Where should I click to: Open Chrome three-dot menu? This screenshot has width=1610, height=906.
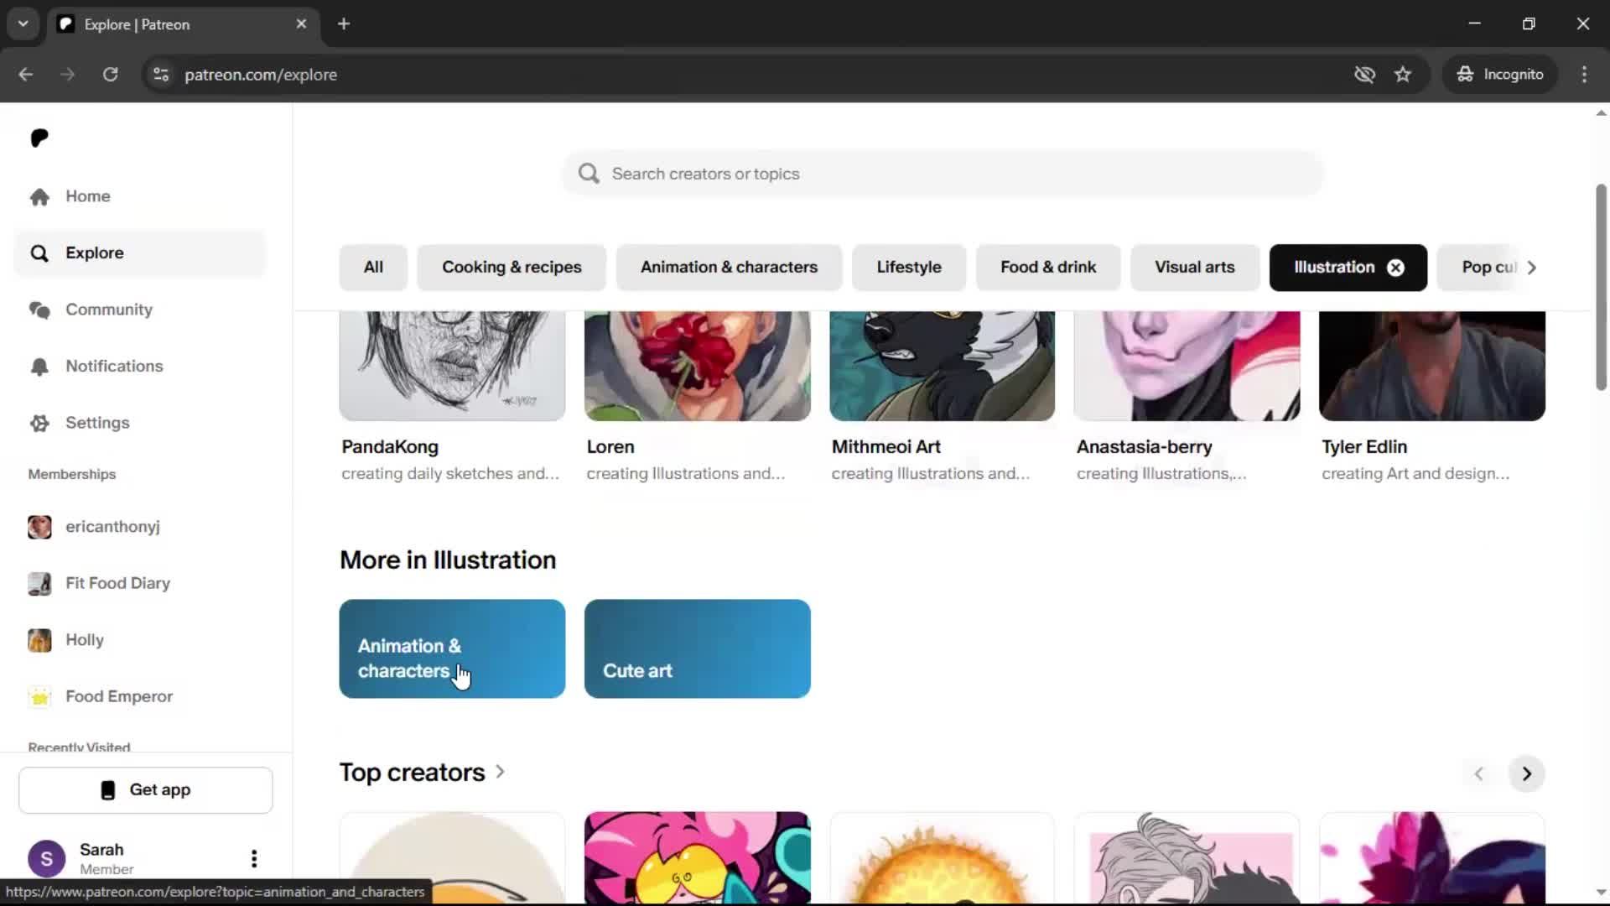click(x=1584, y=75)
